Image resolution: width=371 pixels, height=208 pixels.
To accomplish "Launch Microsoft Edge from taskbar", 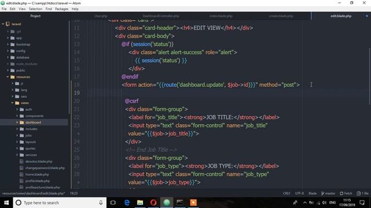I will (x=127, y=203).
